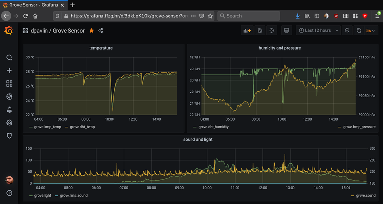The image size is (383, 204).
Task: Open the red play button extension
Action: point(365,16)
